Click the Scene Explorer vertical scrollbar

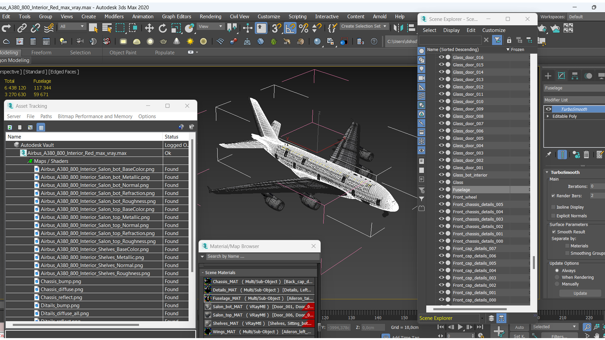533,262
